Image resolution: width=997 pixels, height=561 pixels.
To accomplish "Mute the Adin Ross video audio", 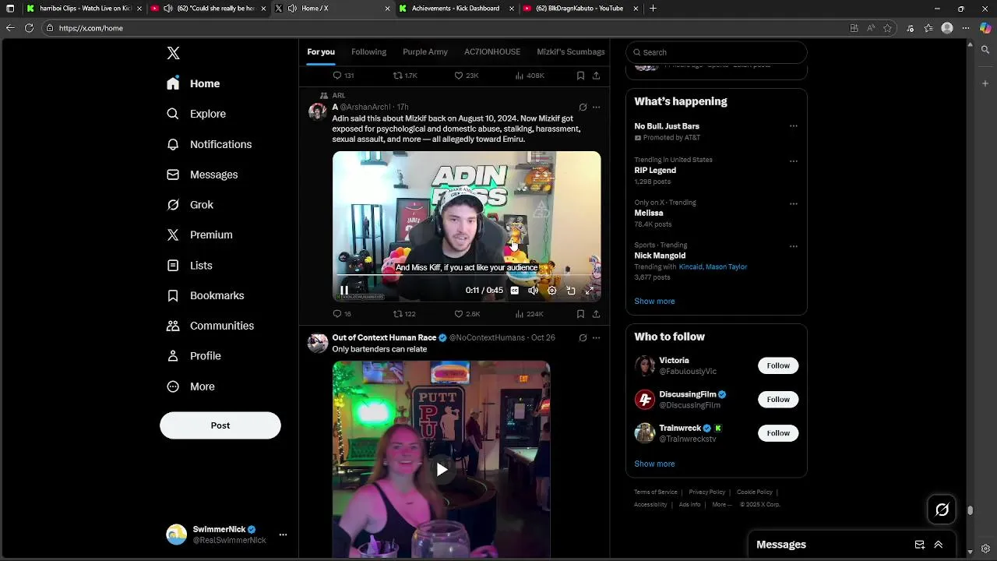I will tap(533, 291).
